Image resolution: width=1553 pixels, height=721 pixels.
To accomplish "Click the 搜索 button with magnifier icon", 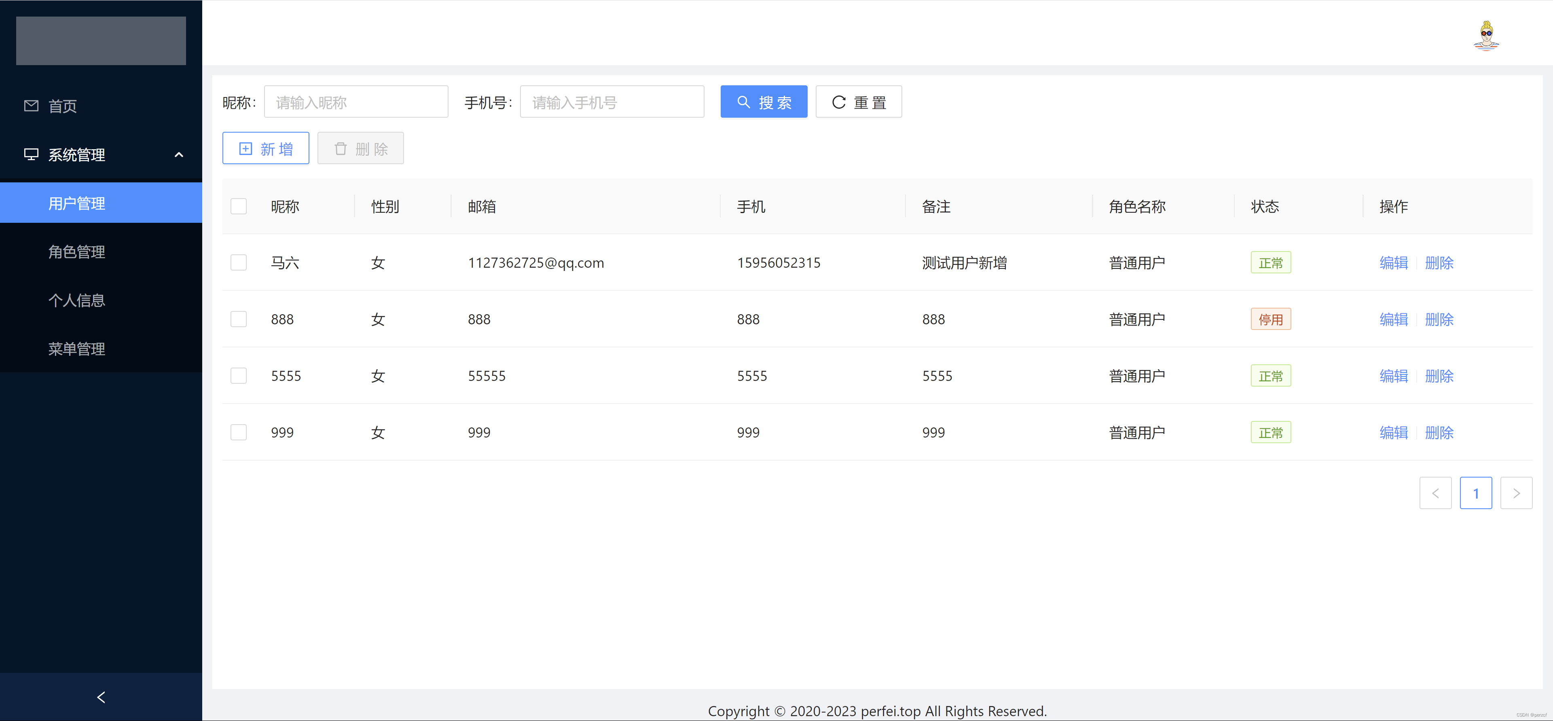I will tap(763, 102).
